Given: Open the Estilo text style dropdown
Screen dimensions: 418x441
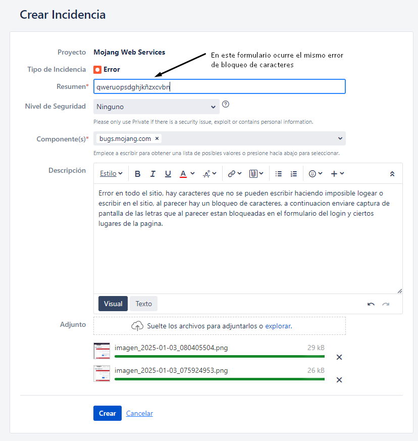Looking at the screenshot, I should [111, 174].
